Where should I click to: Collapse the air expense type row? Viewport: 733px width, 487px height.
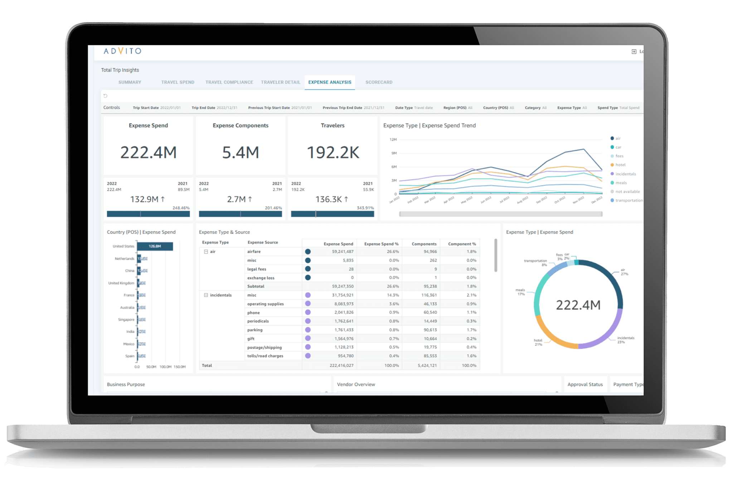pyautogui.click(x=206, y=252)
